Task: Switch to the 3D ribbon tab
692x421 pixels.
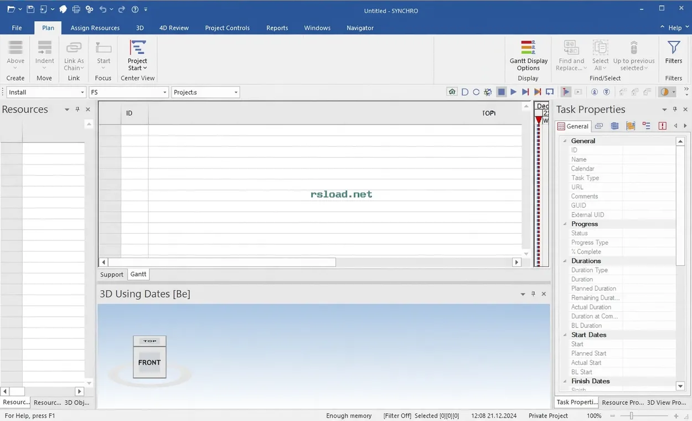Action: coord(140,28)
